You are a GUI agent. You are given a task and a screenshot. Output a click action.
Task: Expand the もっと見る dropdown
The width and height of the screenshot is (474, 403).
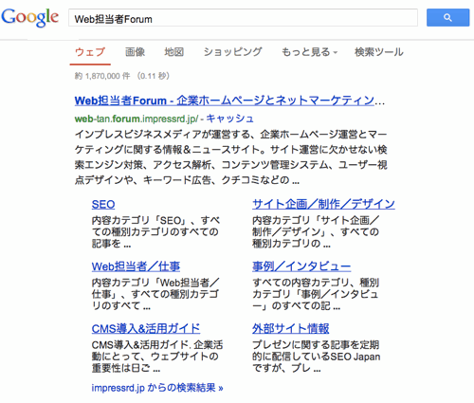pyautogui.click(x=309, y=52)
